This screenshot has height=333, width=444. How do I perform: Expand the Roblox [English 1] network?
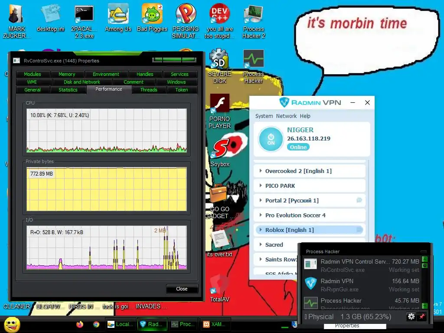[x=261, y=230]
